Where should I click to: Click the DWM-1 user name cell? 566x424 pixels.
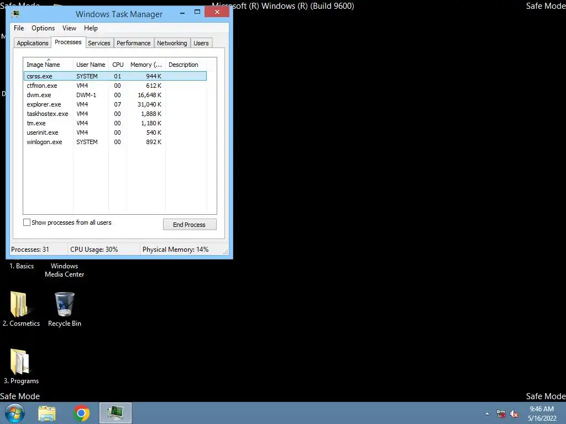(x=86, y=95)
